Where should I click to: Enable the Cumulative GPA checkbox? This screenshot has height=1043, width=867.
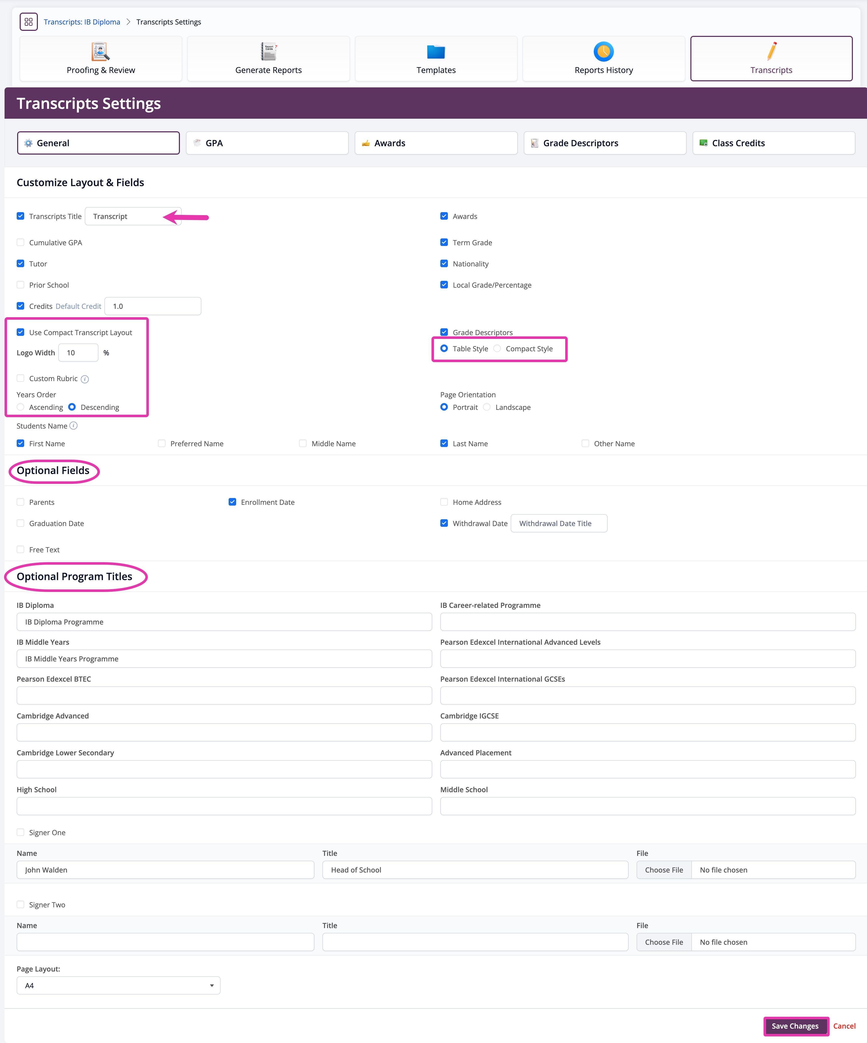point(20,242)
